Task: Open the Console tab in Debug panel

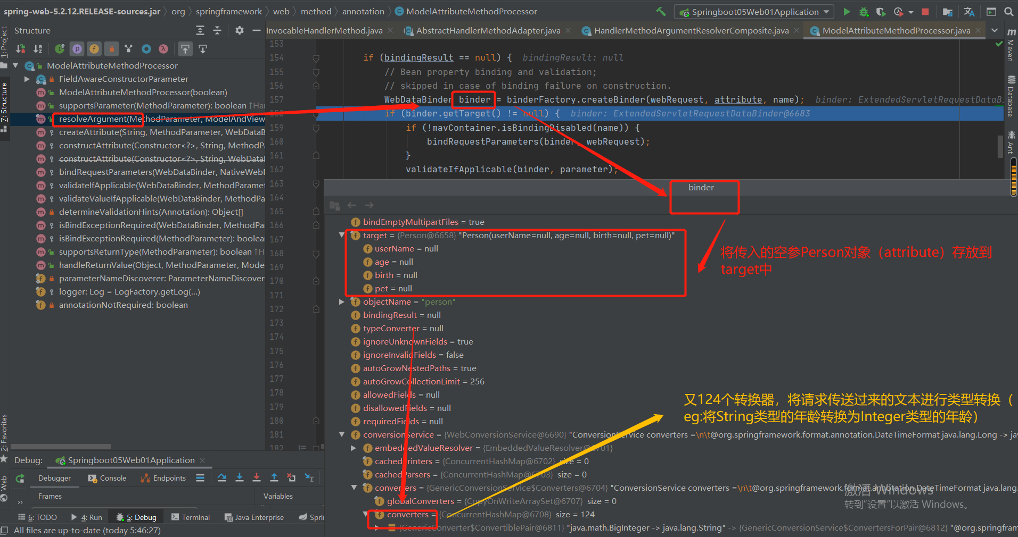Action: tap(107, 478)
